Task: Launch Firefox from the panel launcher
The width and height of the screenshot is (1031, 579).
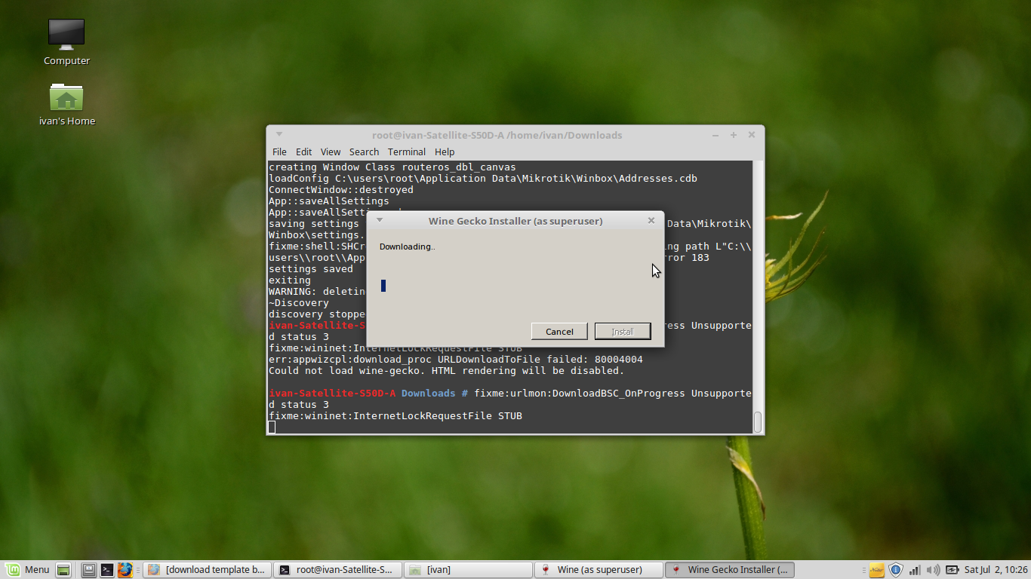Action: pyautogui.click(x=125, y=570)
